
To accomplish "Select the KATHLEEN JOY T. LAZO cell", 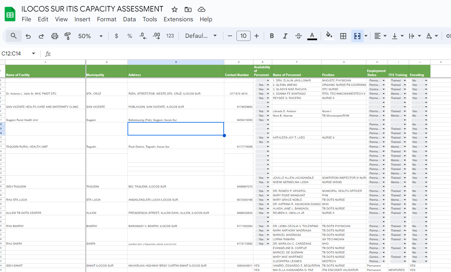I will [297, 138].
